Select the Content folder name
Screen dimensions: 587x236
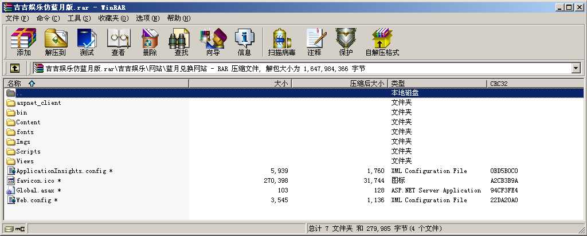(28, 123)
